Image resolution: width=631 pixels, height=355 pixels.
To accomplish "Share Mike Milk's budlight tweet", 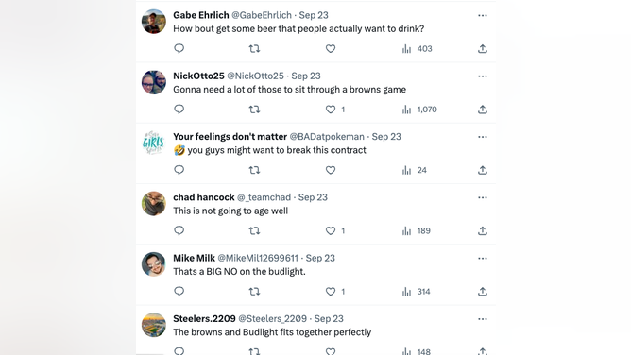I will tap(483, 292).
